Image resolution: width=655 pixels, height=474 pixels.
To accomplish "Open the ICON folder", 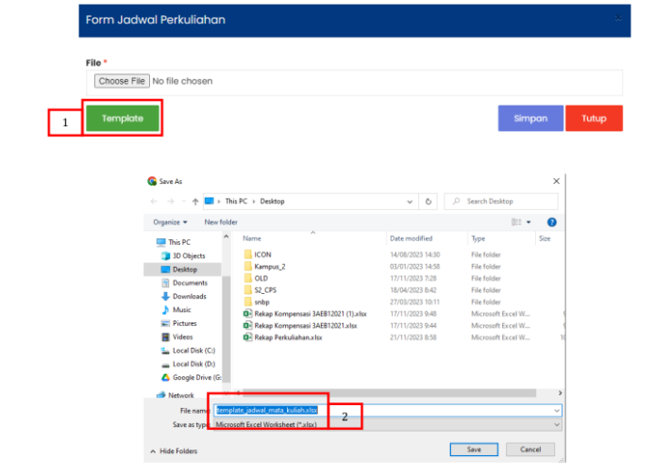I will click(262, 254).
